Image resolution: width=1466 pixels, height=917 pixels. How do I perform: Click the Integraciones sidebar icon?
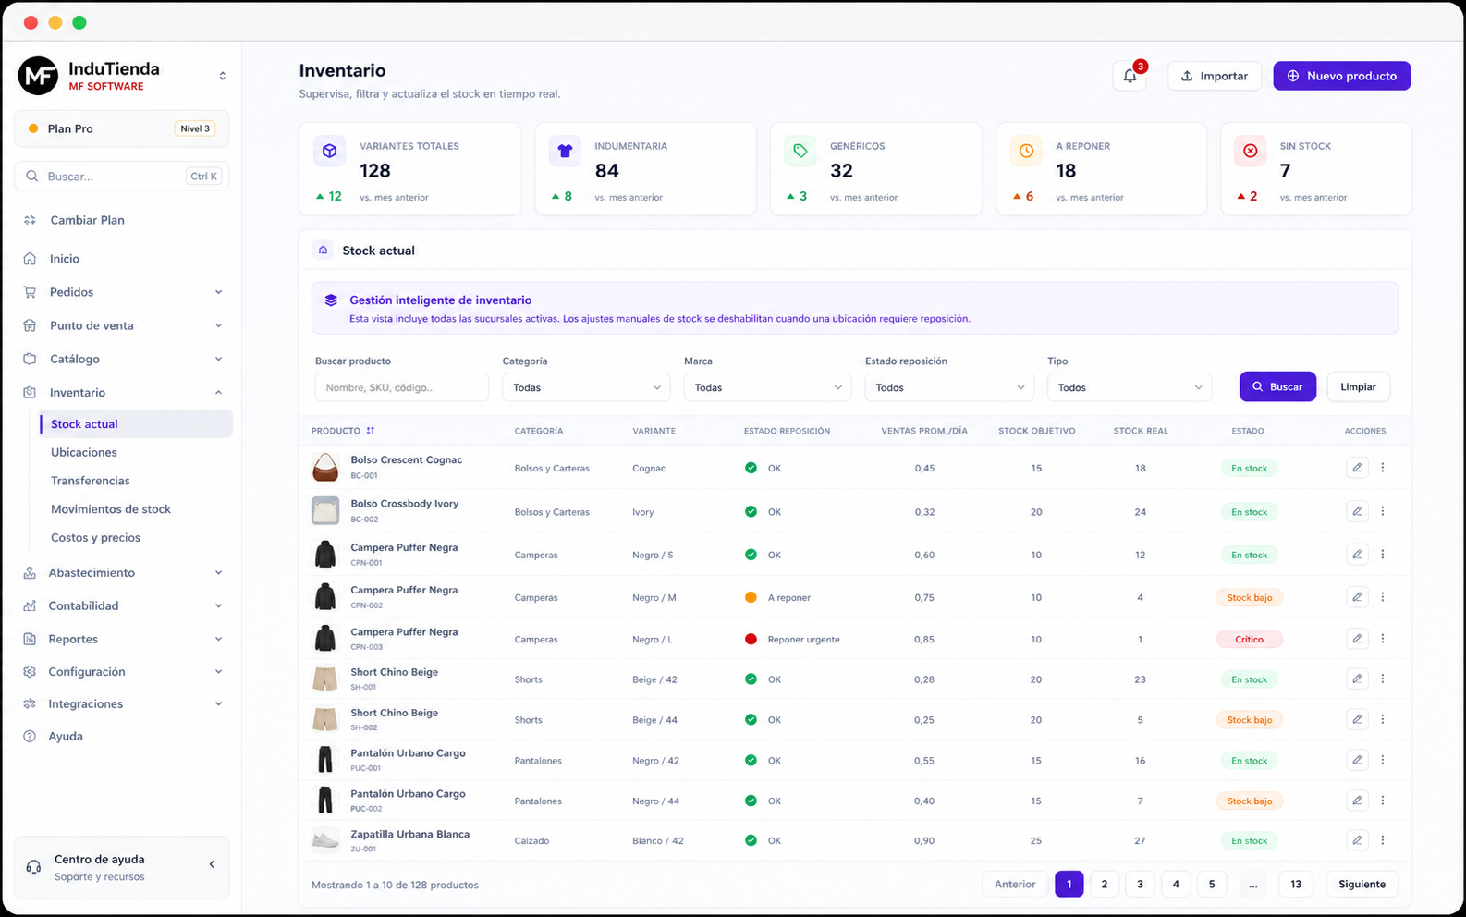(x=30, y=704)
